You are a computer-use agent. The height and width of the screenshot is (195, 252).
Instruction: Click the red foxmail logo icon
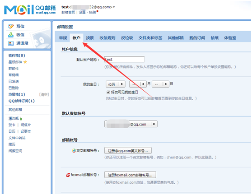pyautogui.click(x=68, y=175)
